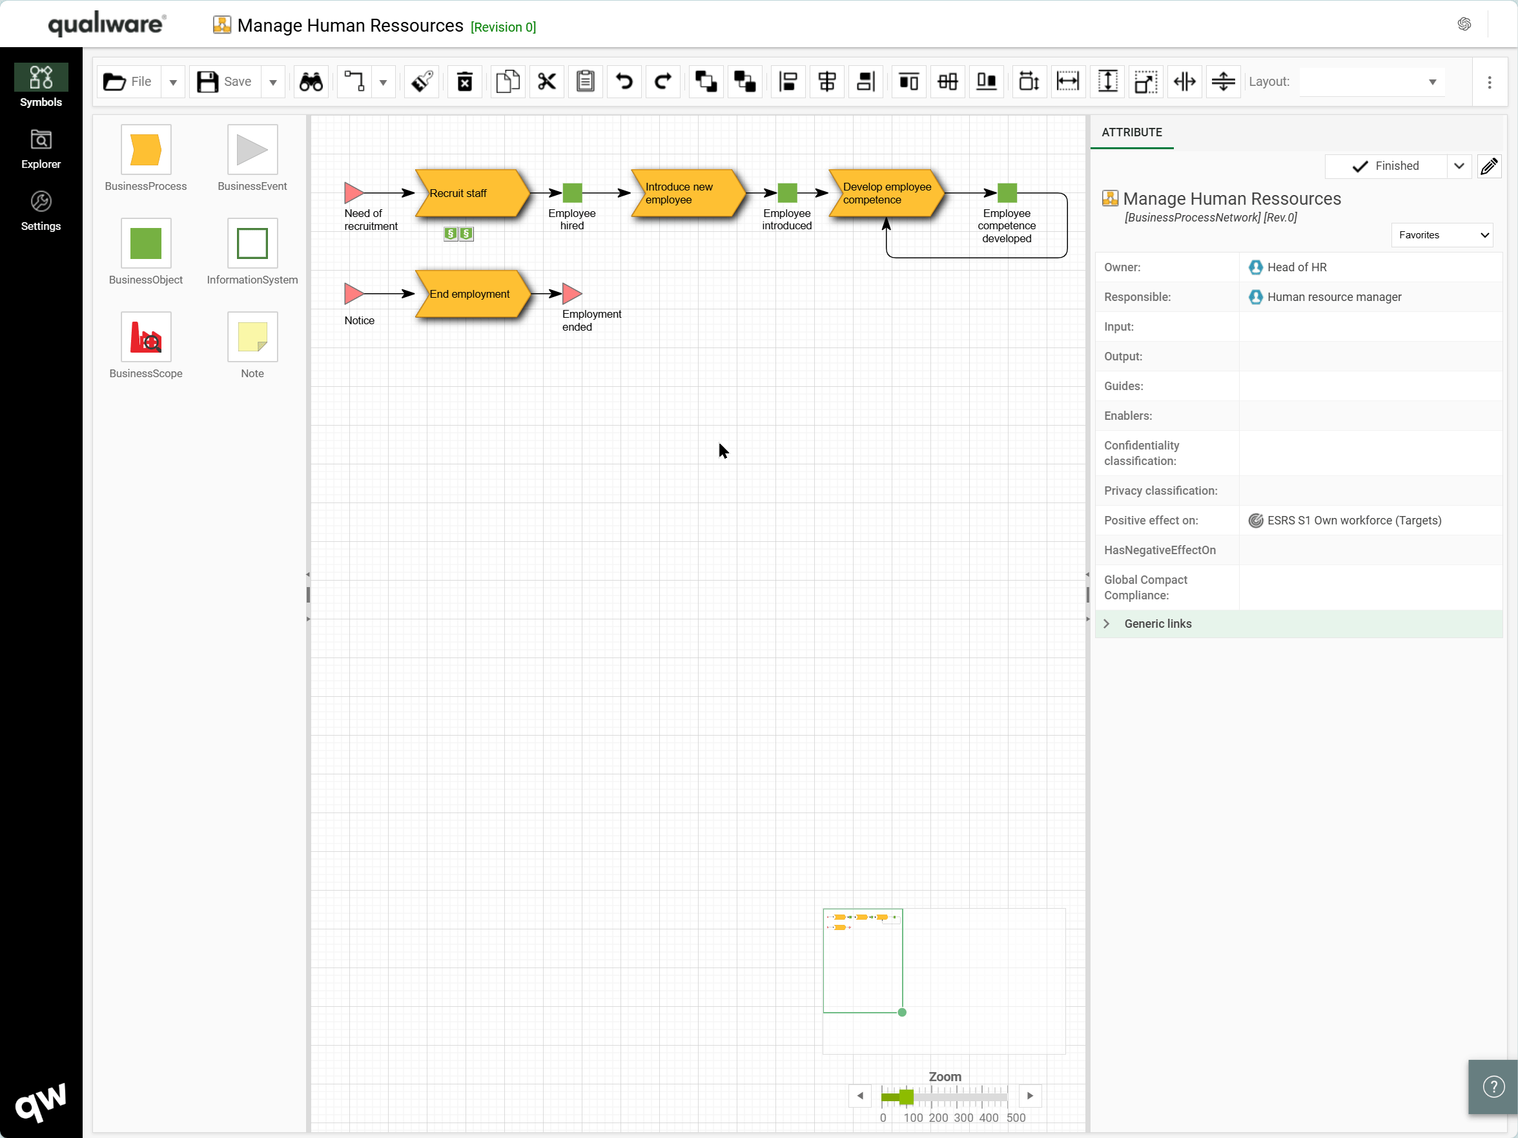This screenshot has height=1138, width=1518.
Task: Click the diagram overview minimap viewport
Action: [863, 961]
